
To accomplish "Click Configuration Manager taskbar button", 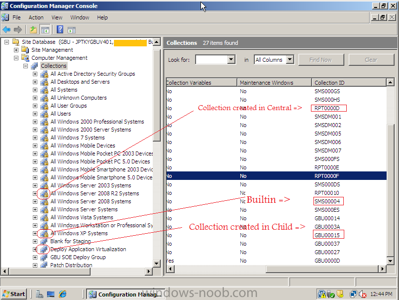I will [125, 294].
